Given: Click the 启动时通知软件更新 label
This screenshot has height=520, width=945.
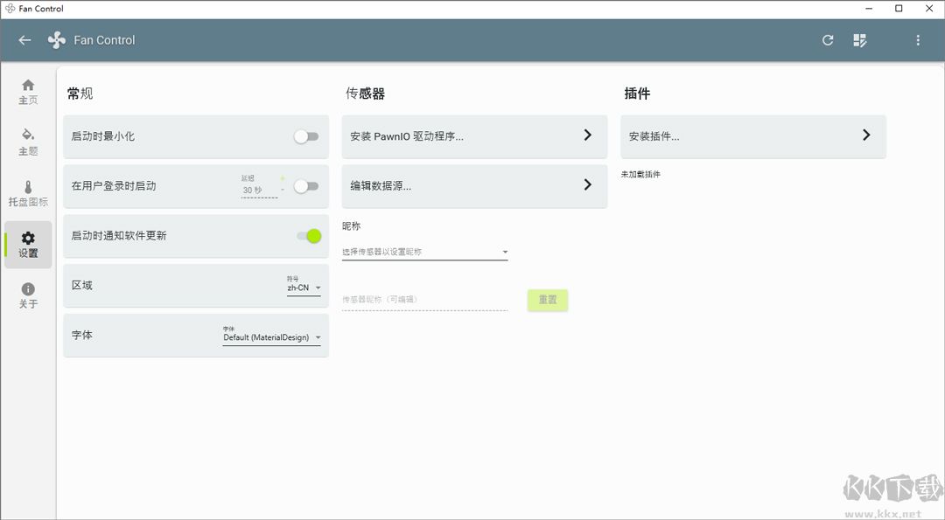Looking at the screenshot, I should tap(119, 236).
